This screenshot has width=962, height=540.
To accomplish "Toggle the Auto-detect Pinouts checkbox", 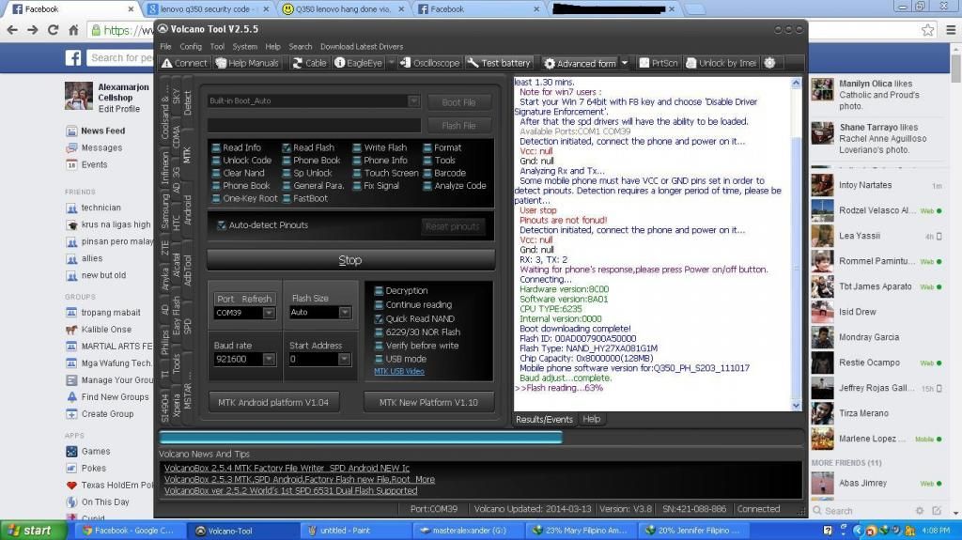I will (222, 225).
